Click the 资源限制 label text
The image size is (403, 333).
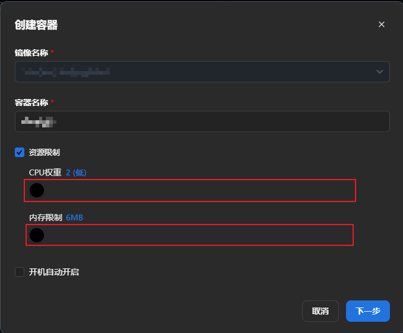pyautogui.click(x=45, y=152)
